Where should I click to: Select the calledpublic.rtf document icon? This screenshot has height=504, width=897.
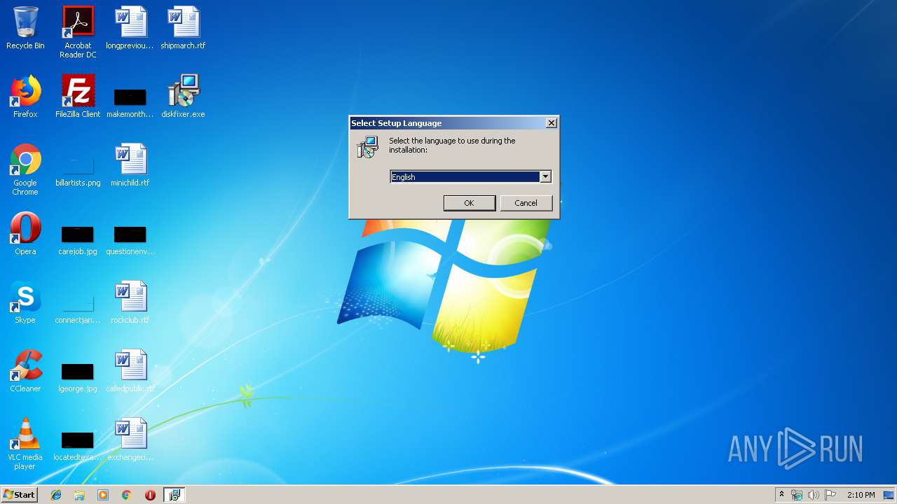coord(130,371)
